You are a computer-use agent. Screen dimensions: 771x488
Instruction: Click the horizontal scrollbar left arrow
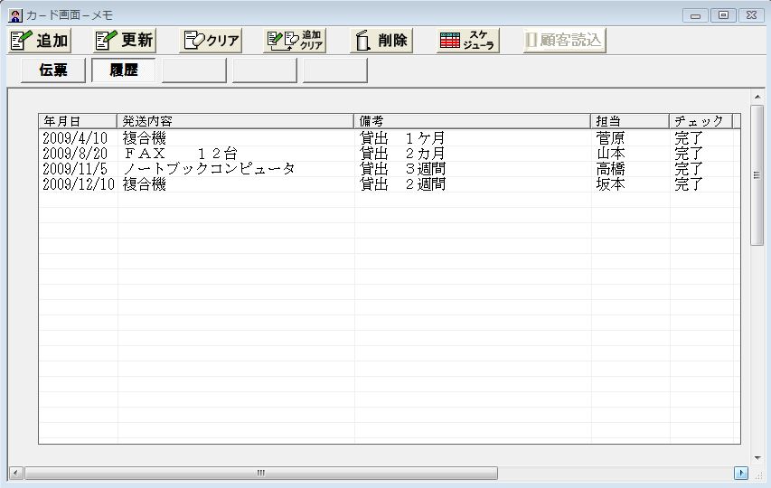(x=15, y=474)
